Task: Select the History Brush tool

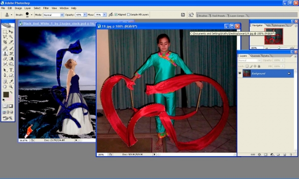Action: 11,54
